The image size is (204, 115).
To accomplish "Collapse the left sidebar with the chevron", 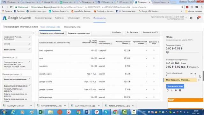I will (x=33, y=33).
